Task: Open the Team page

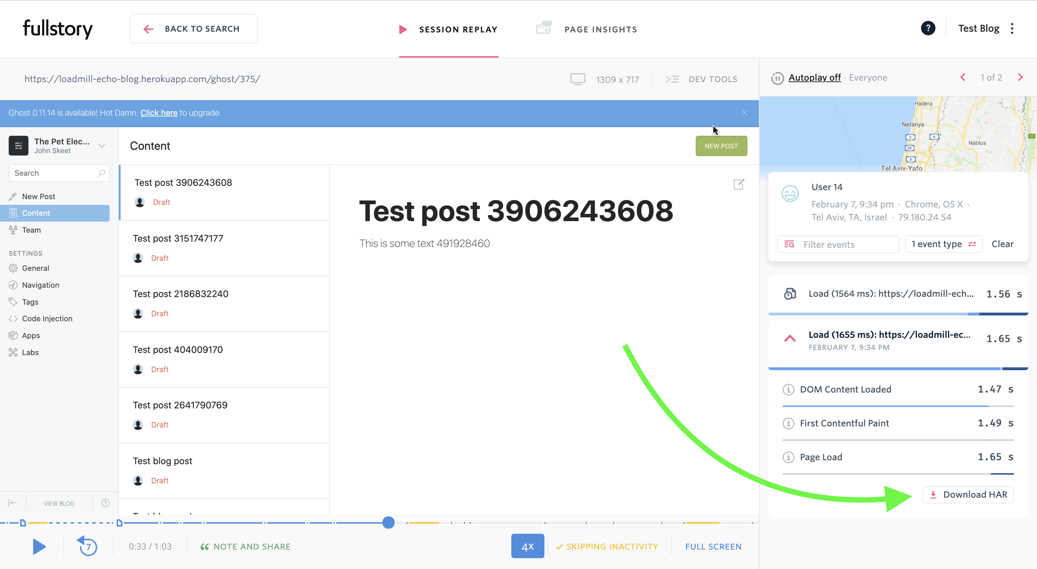Action: click(x=31, y=230)
